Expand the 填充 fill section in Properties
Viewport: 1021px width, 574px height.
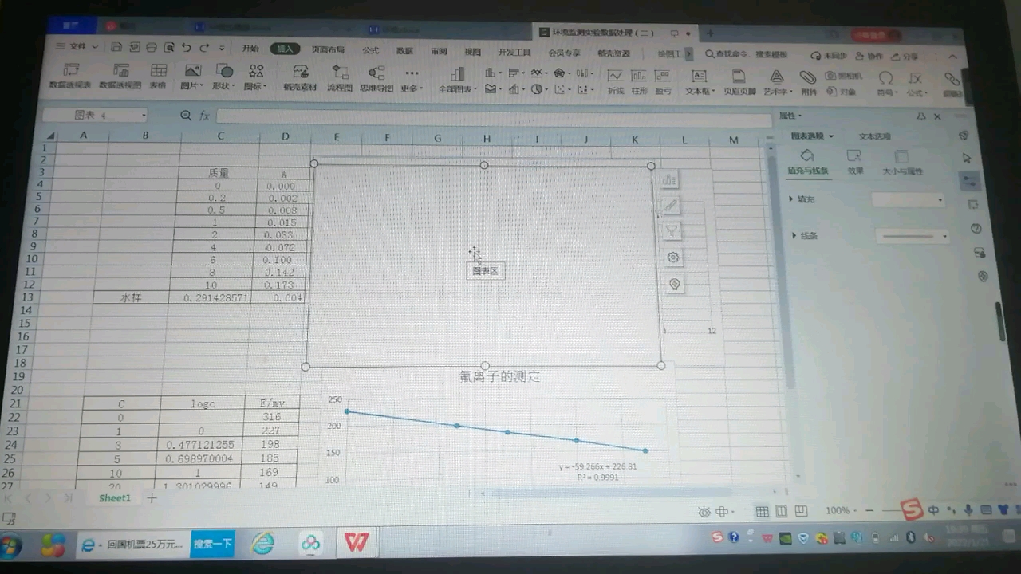pyautogui.click(x=806, y=199)
